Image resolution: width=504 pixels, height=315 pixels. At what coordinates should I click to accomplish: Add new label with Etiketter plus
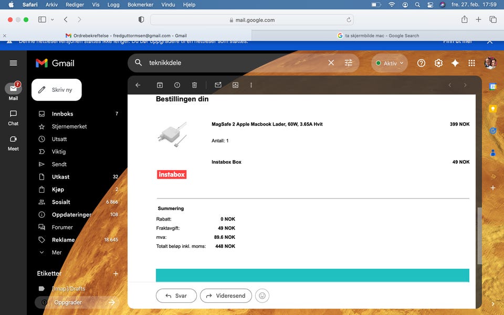coord(115,274)
